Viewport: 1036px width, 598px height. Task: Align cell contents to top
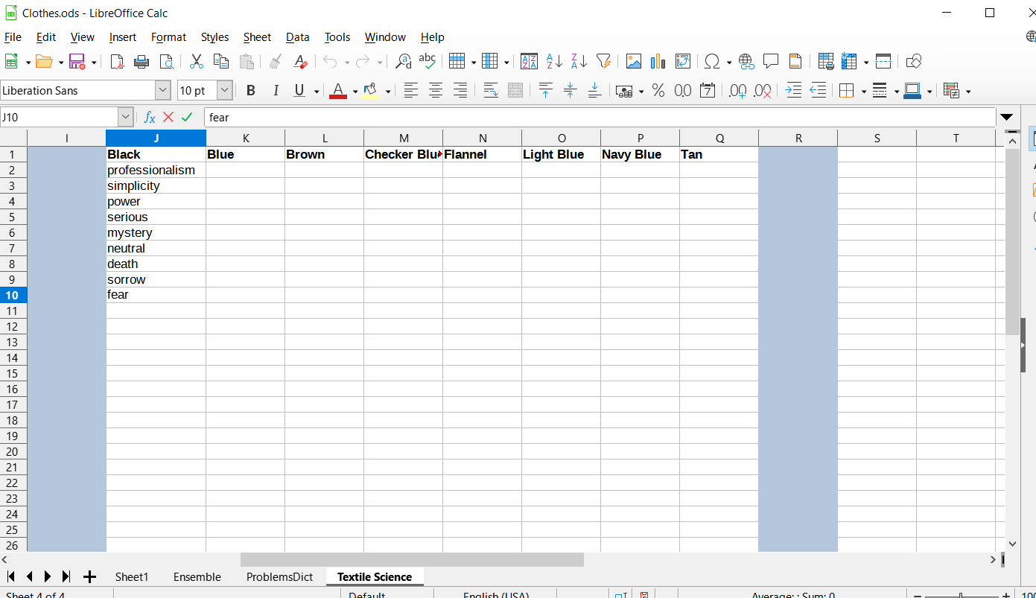(x=546, y=91)
